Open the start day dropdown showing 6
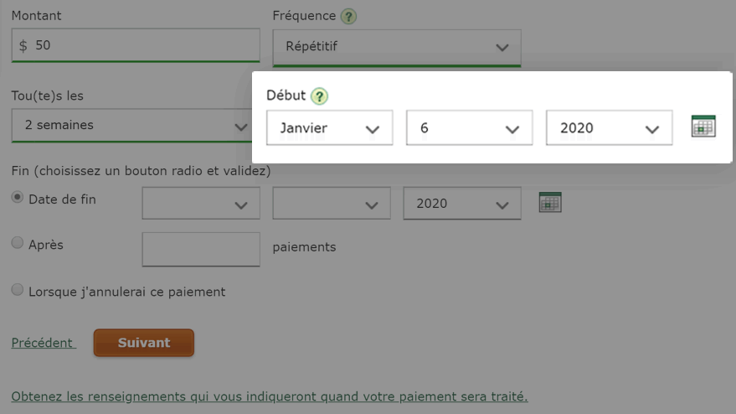This screenshot has height=414, width=736. click(470, 128)
